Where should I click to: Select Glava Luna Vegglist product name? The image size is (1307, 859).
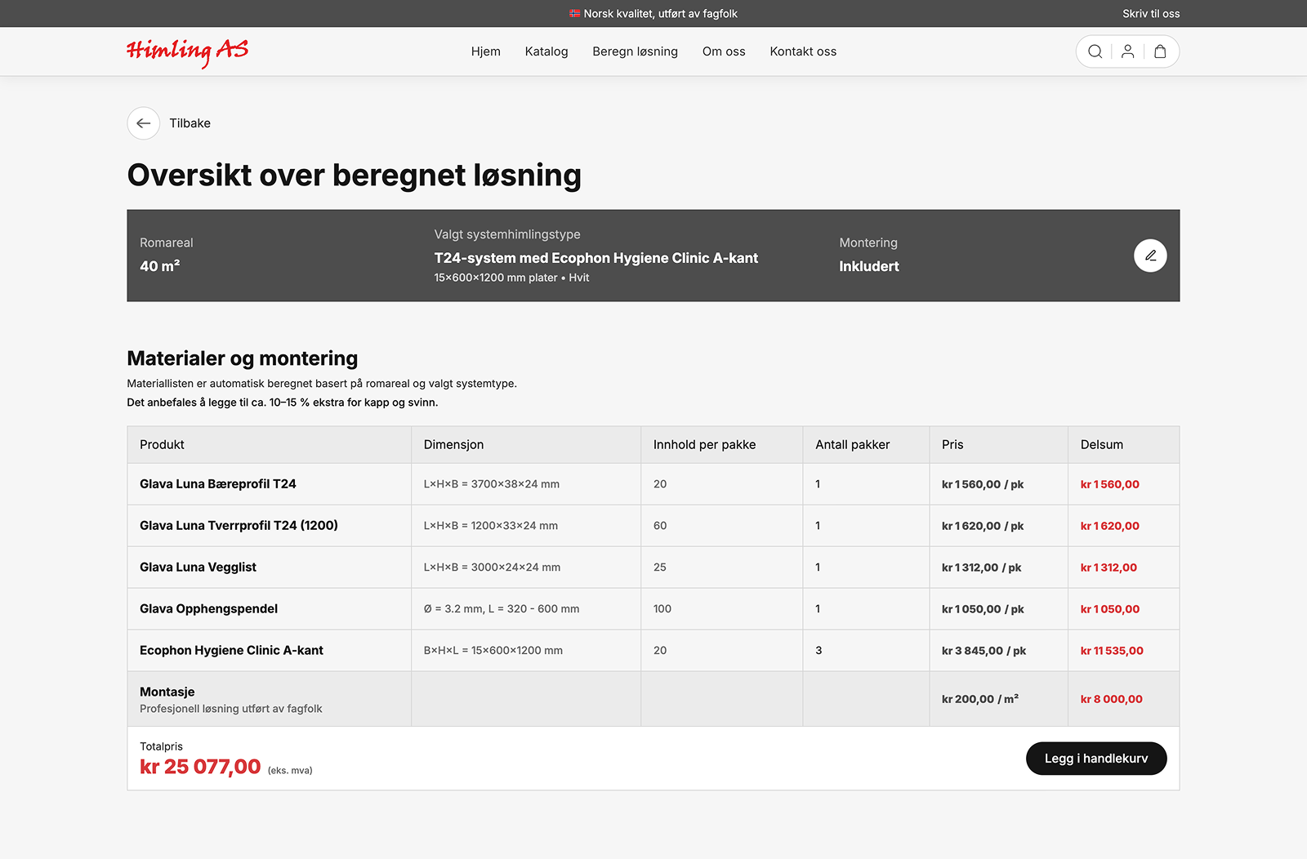pos(198,567)
